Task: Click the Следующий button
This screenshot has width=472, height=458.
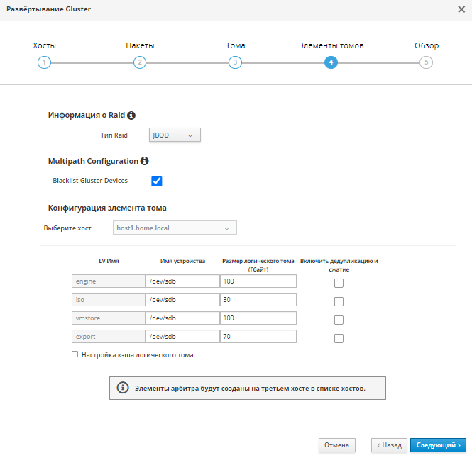Action: 438,445
